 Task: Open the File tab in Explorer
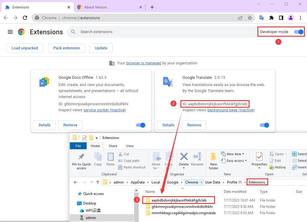pyautogui.click(x=78, y=146)
